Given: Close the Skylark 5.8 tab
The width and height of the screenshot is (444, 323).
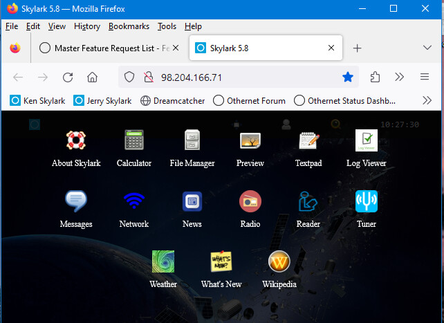Looking at the screenshot, I should coord(331,48).
